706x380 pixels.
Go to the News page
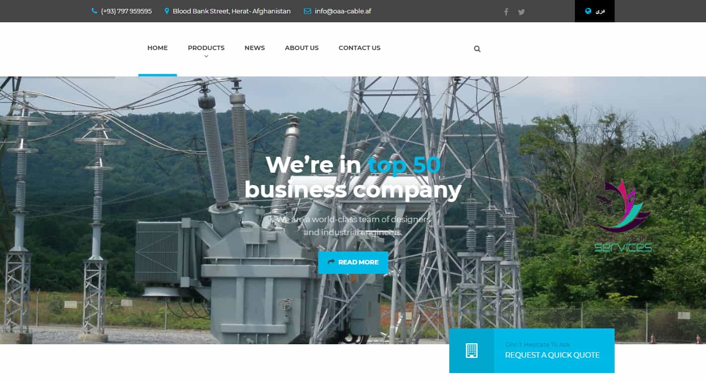pos(255,48)
